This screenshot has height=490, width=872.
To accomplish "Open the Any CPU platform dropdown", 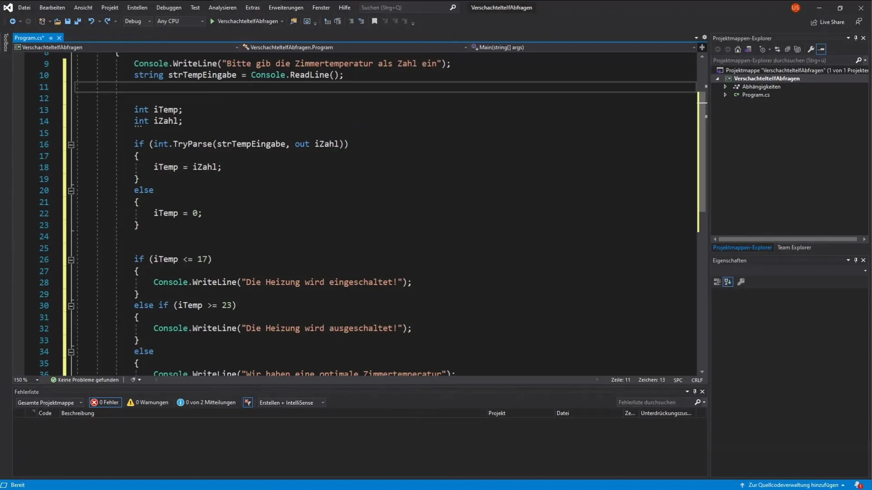I will tap(180, 21).
